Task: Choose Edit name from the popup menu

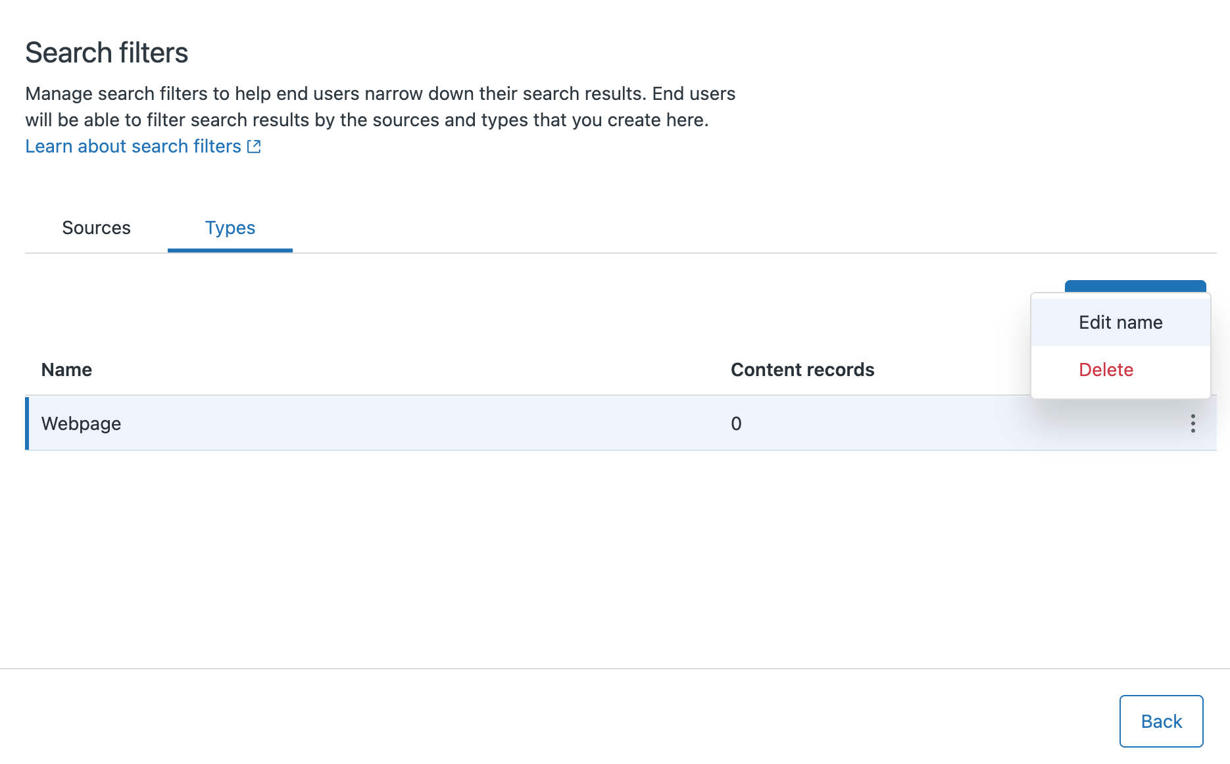Action: click(x=1120, y=322)
